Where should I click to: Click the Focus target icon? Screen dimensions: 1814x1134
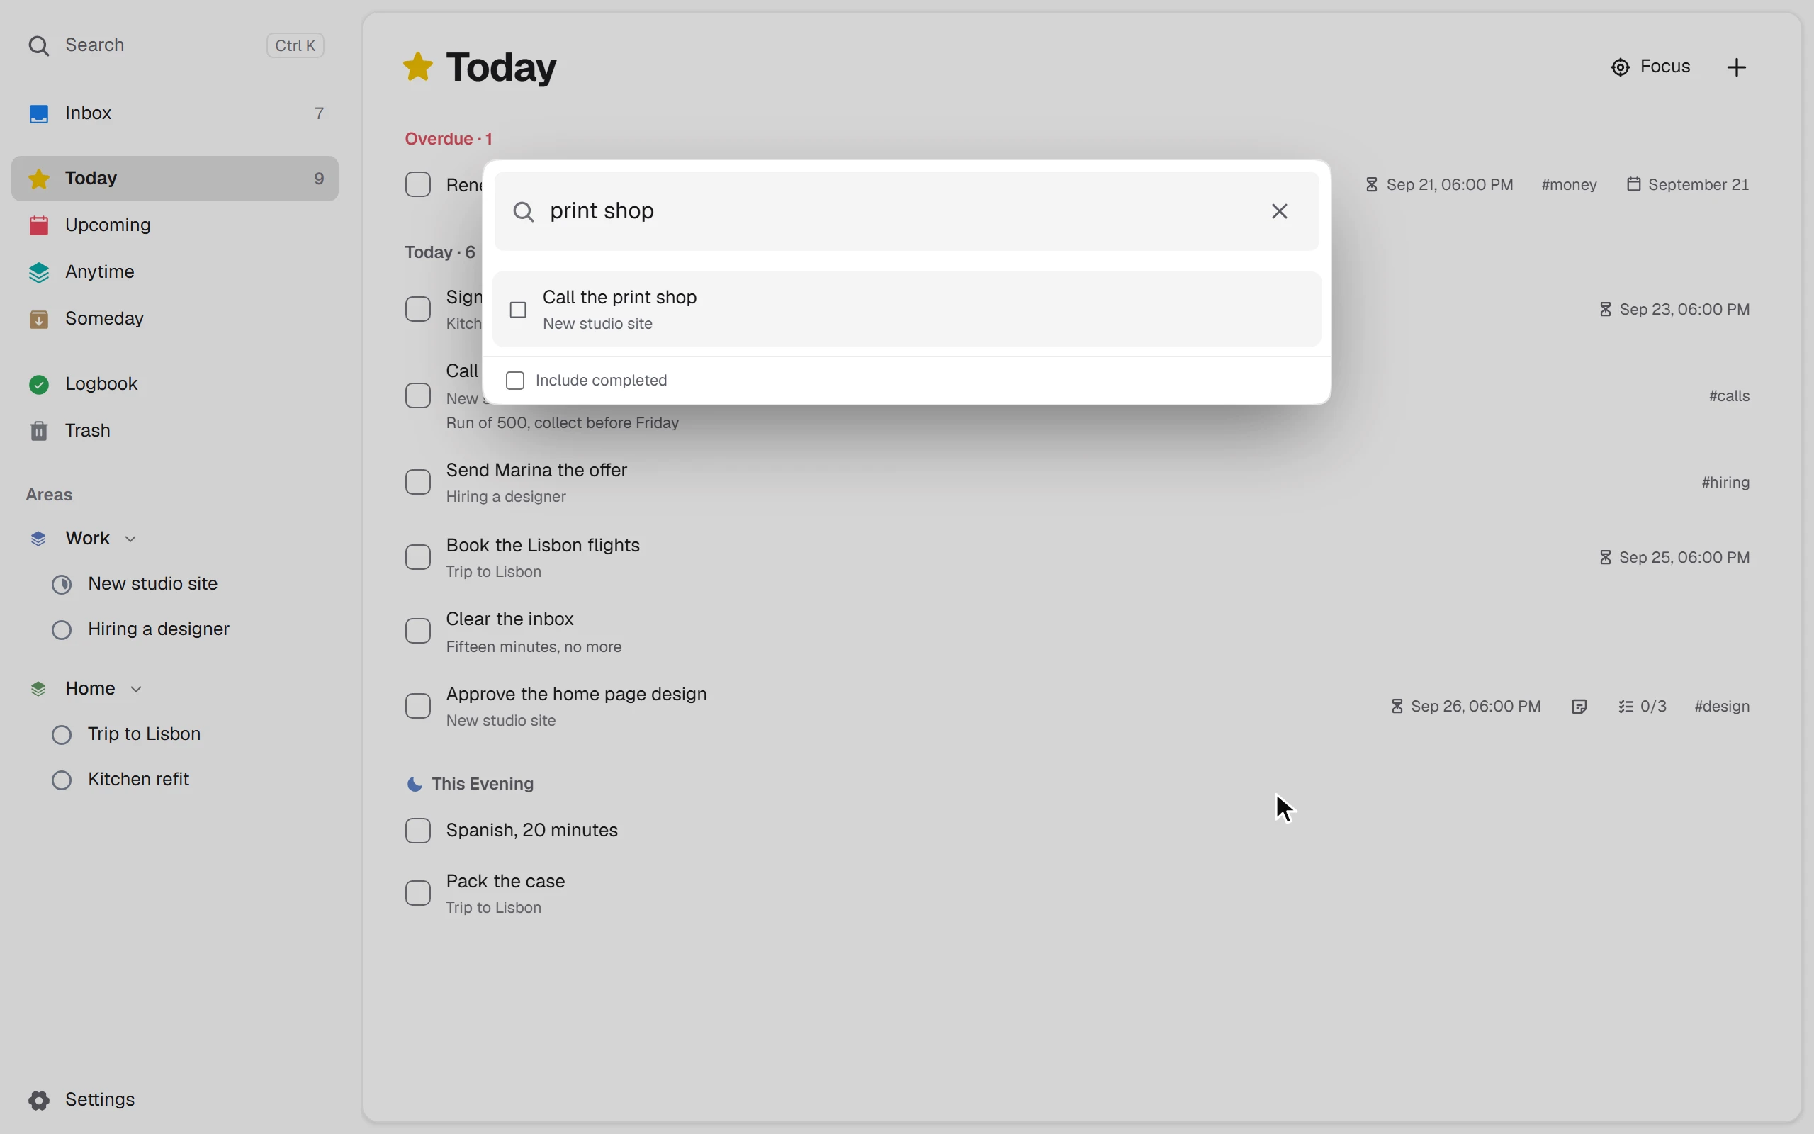(x=1621, y=67)
